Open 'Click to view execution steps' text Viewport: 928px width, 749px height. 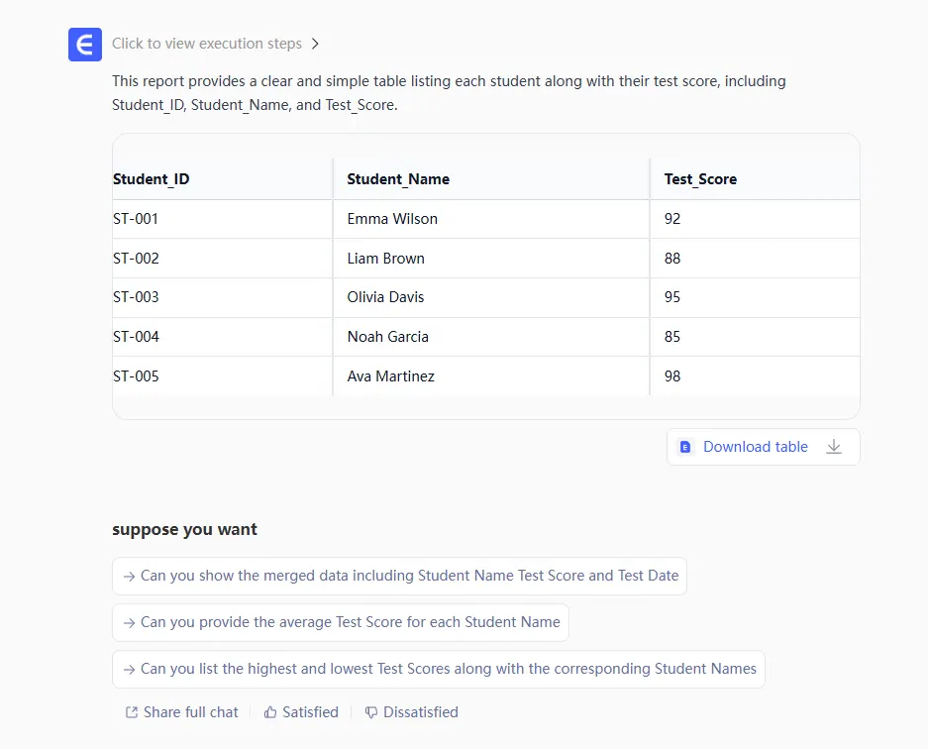pos(206,44)
